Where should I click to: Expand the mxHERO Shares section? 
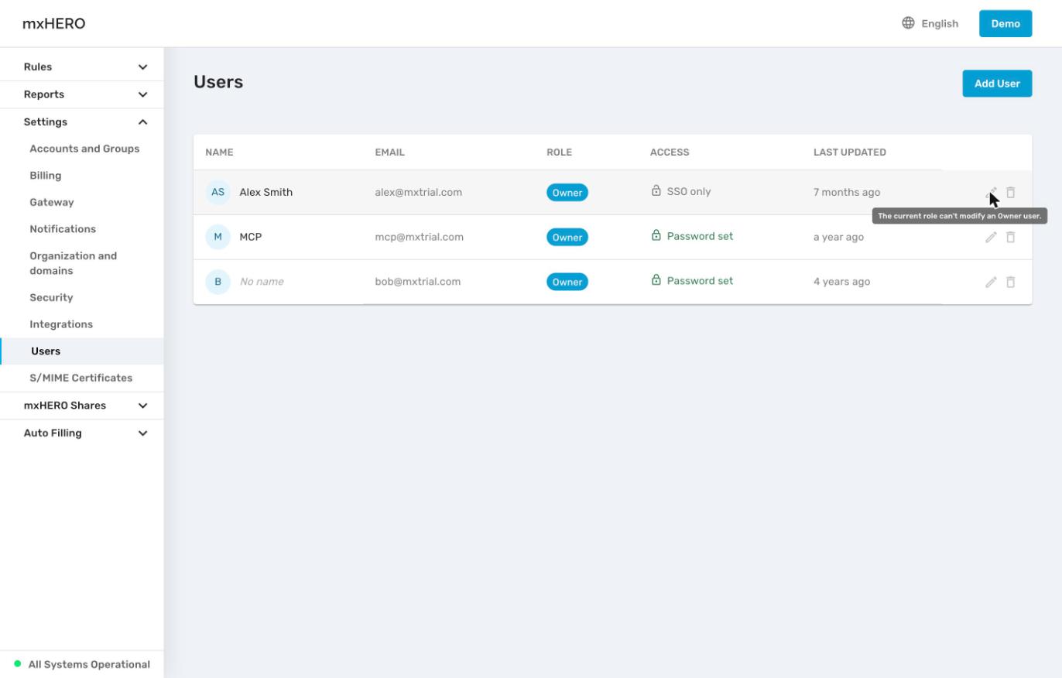81,406
